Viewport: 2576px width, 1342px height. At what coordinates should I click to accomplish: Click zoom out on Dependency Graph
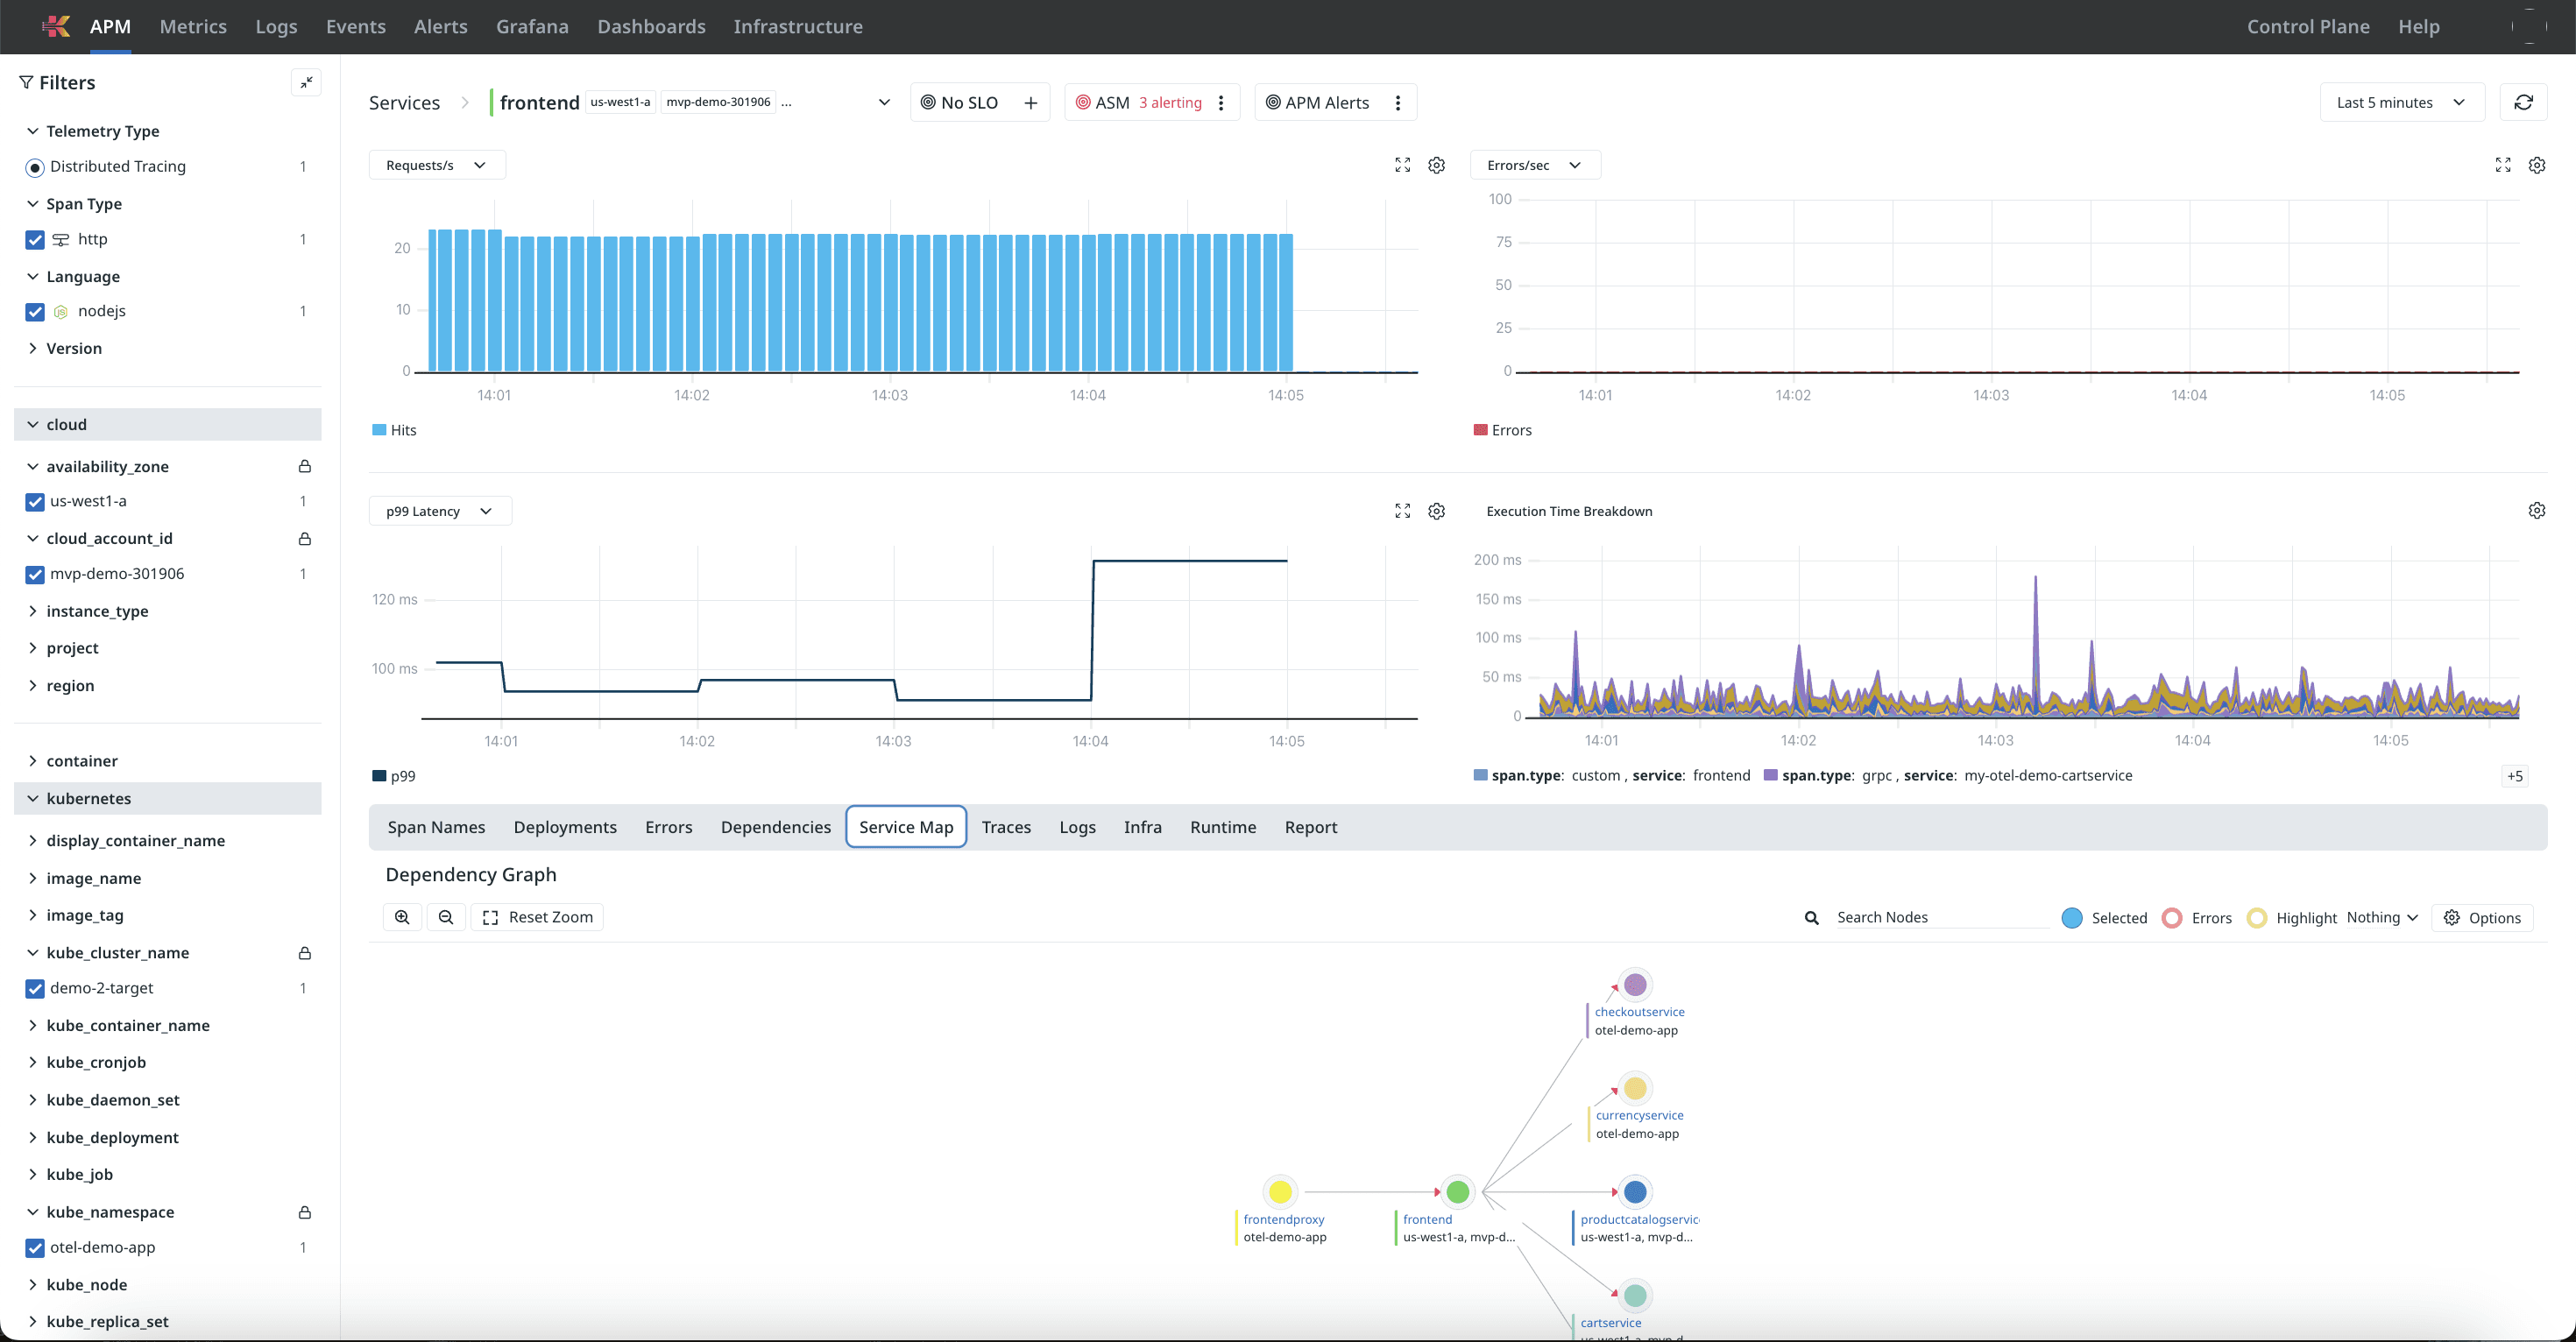[446, 917]
